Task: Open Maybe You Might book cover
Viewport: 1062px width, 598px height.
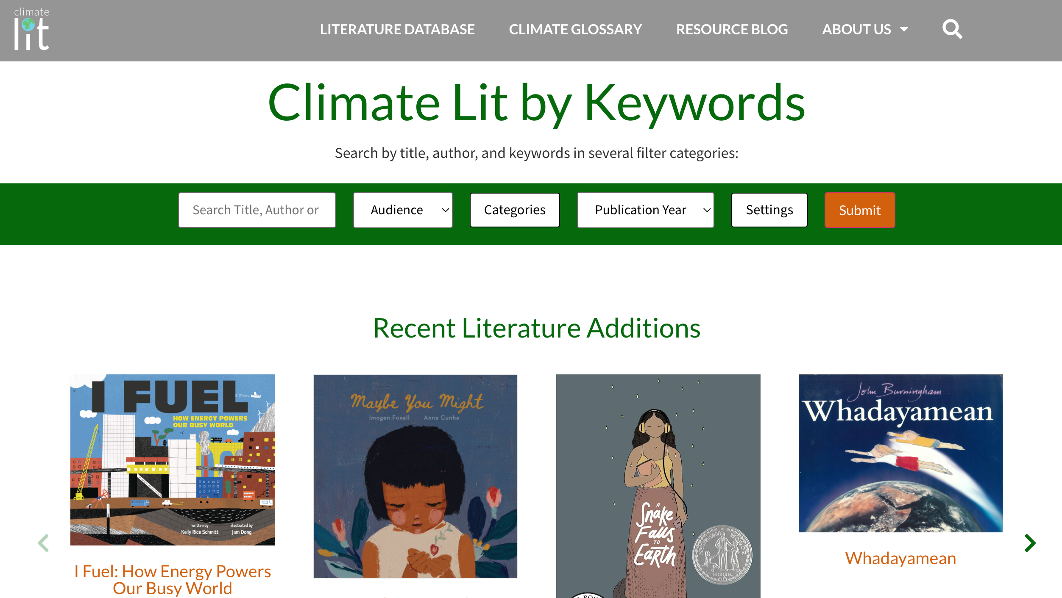Action: point(415,476)
